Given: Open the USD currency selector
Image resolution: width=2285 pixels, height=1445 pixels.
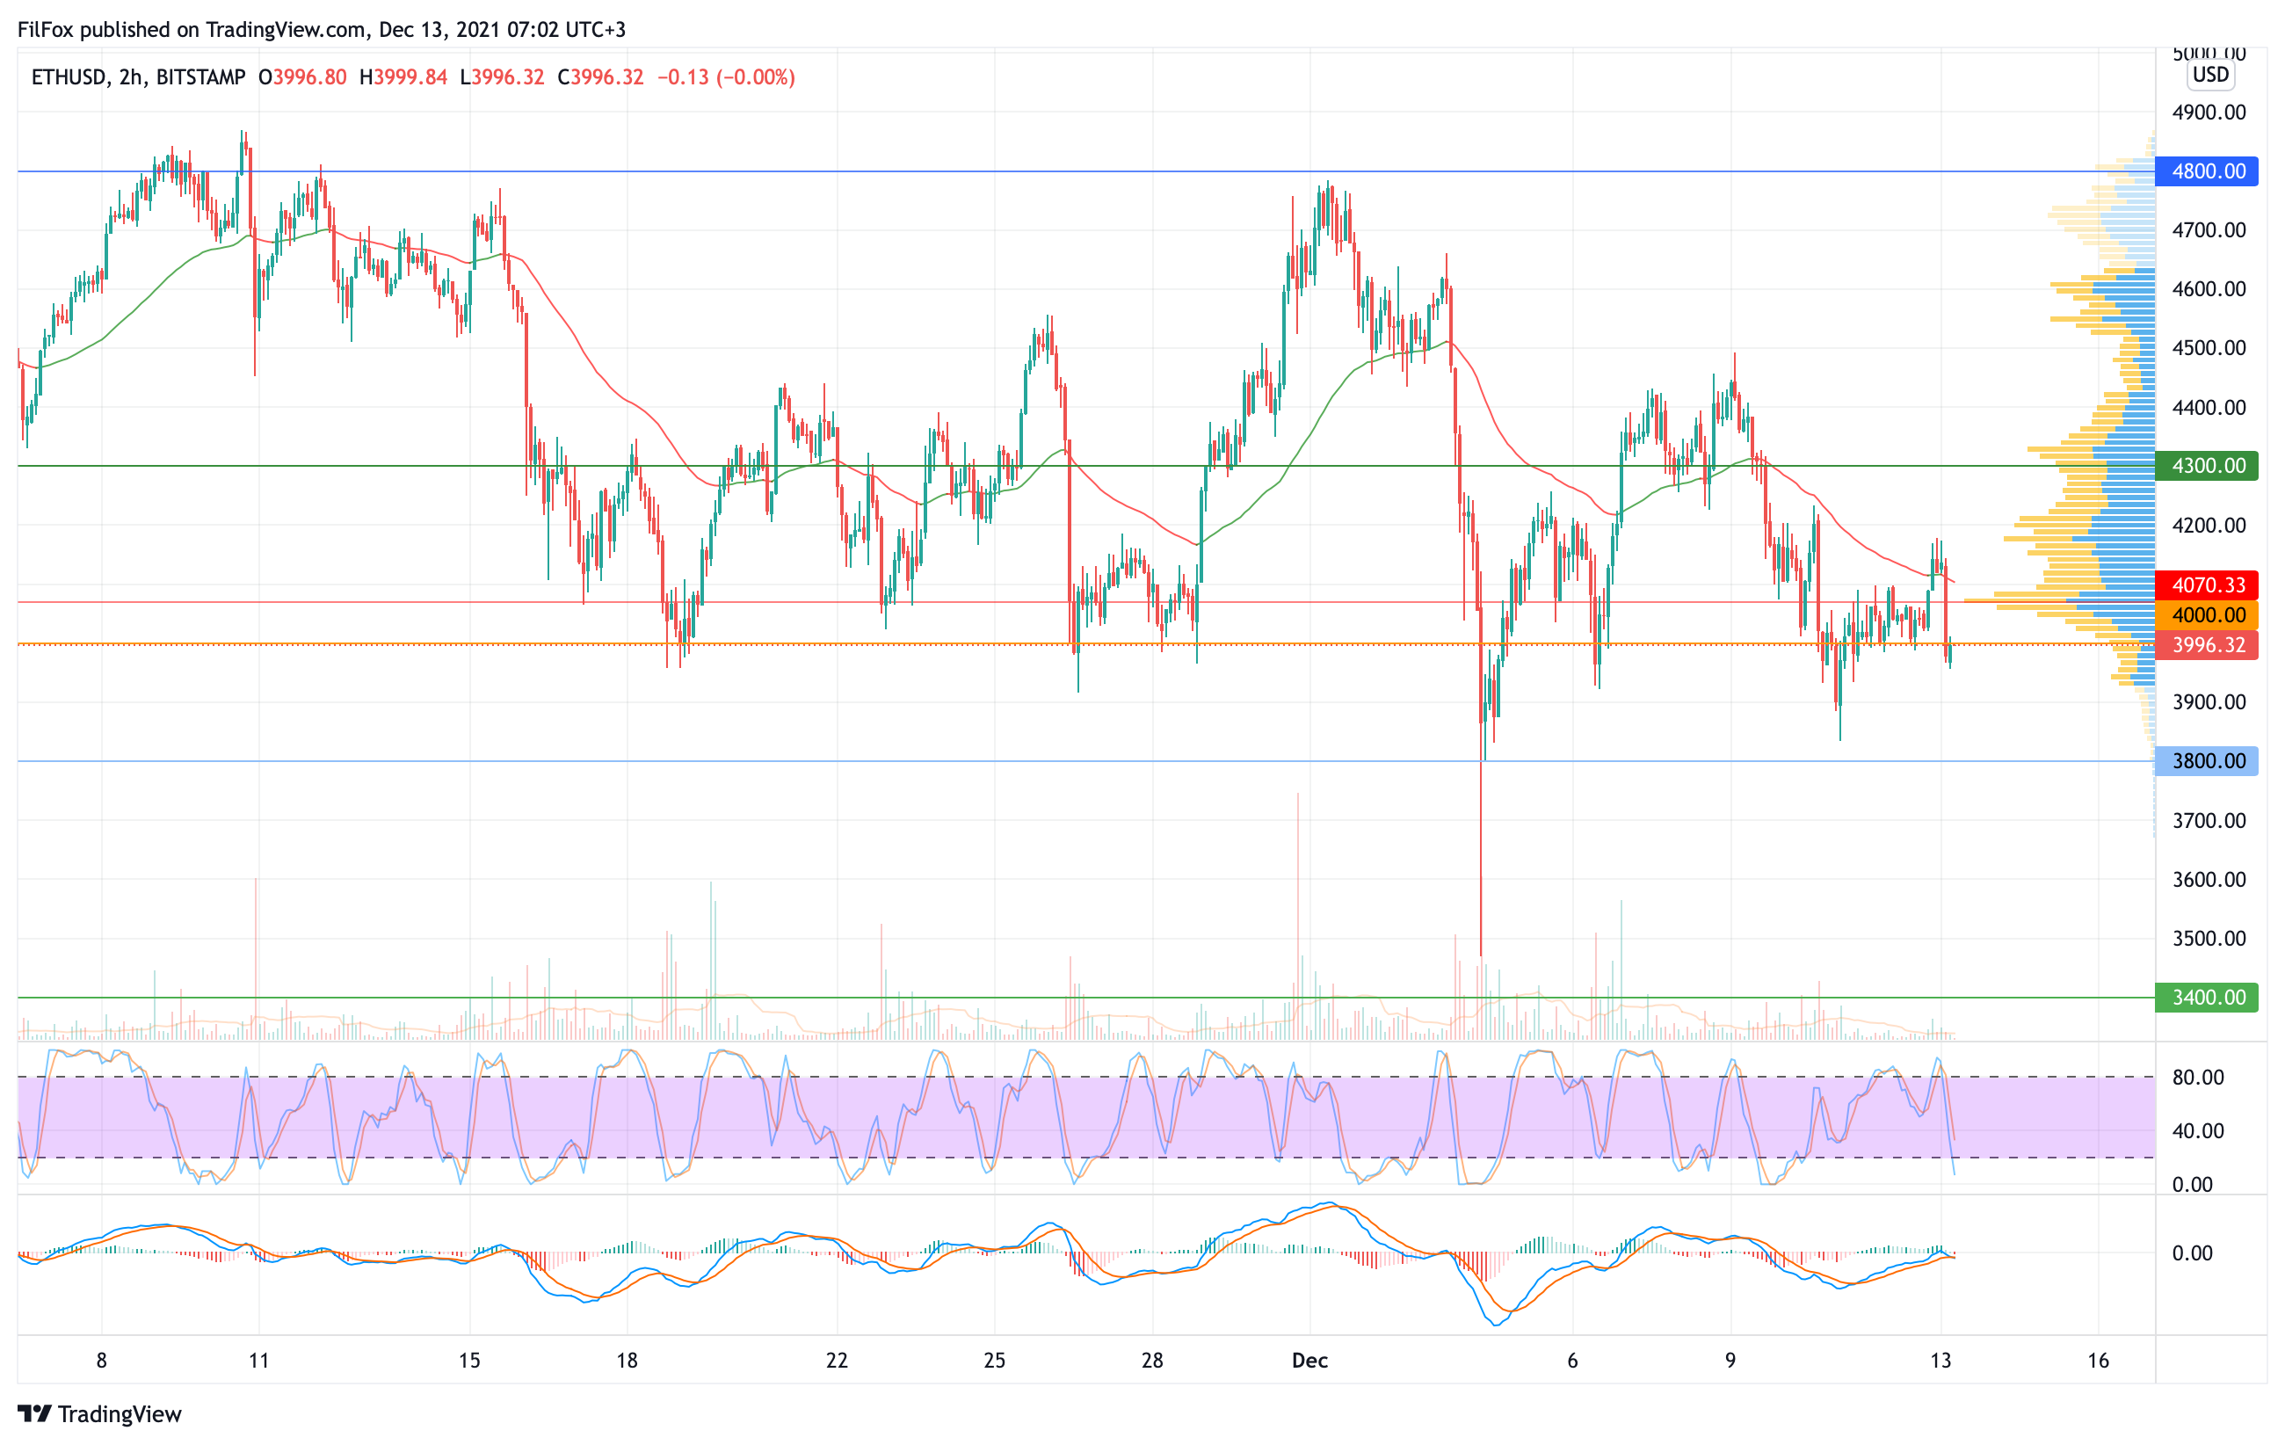Looking at the screenshot, I should click(2210, 75).
